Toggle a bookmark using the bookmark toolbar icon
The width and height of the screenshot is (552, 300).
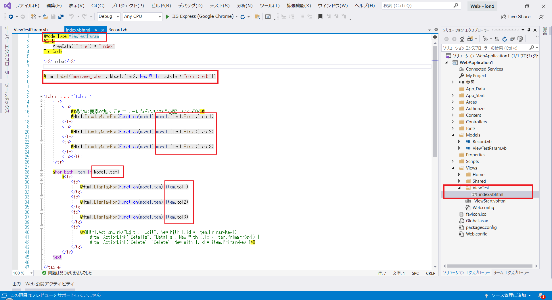point(320,16)
